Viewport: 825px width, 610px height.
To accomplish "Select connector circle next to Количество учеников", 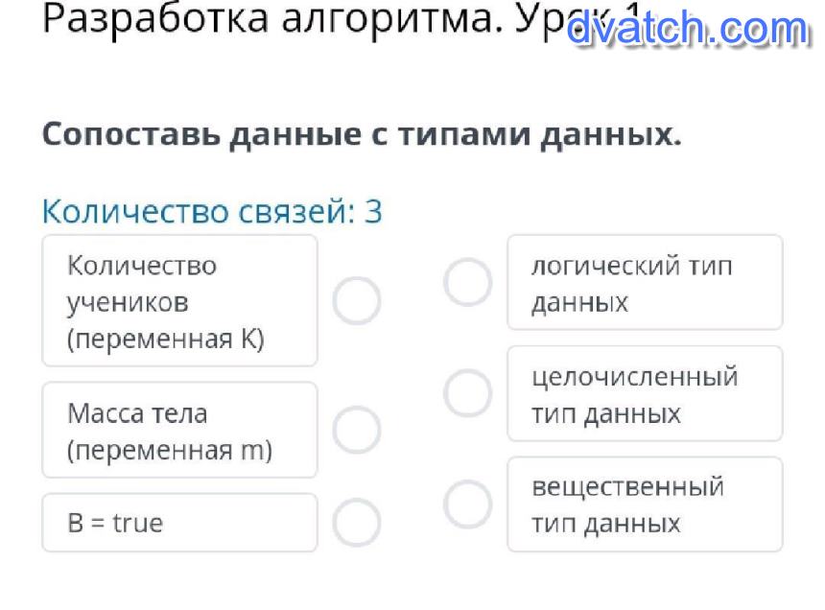I will click(357, 301).
